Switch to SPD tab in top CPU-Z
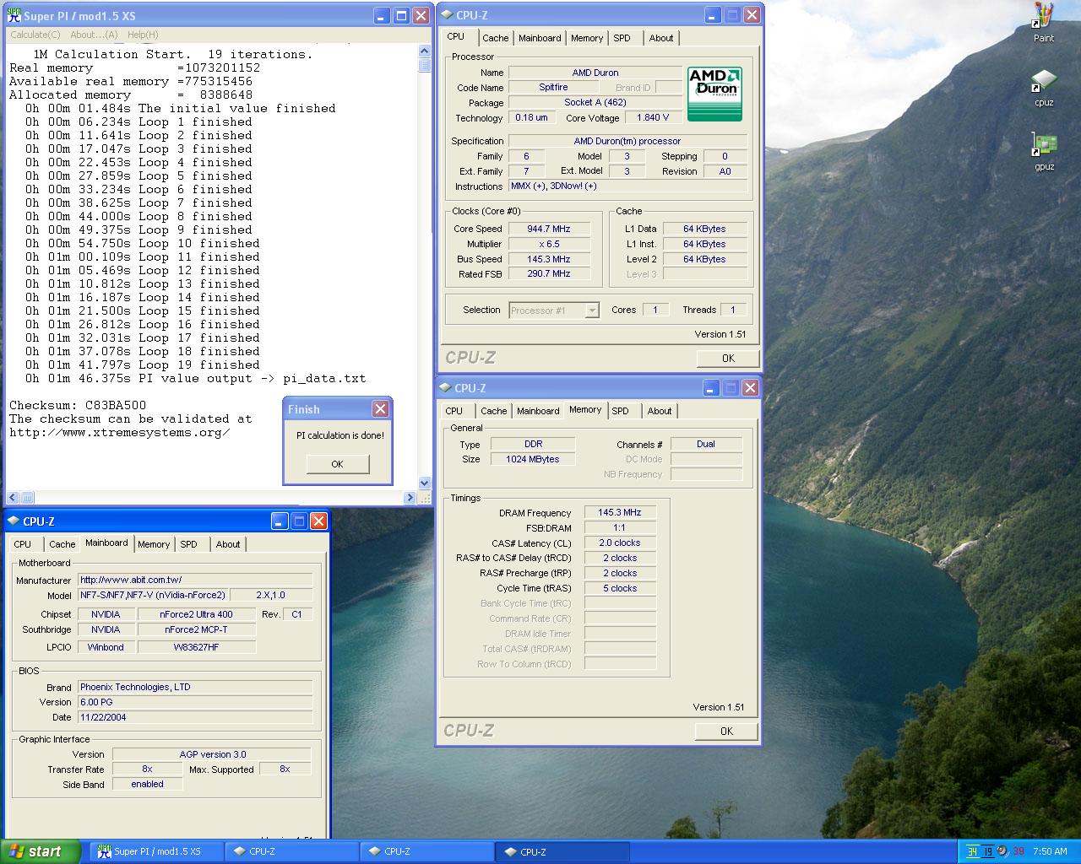The width and height of the screenshot is (1081, 864). point(622,38)
